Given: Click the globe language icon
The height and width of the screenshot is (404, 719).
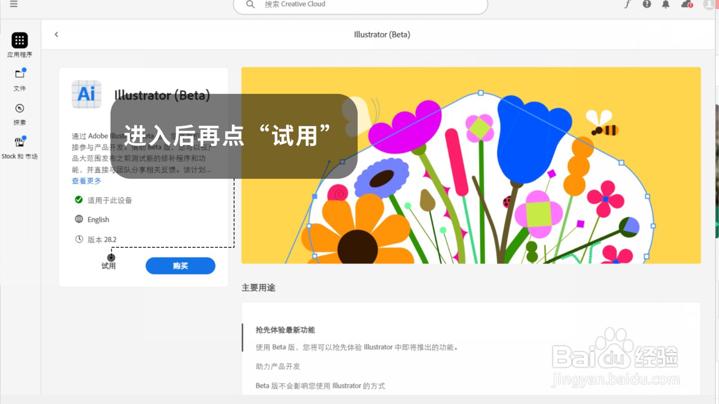Looking at the screenshot, I should click(79, 219).
